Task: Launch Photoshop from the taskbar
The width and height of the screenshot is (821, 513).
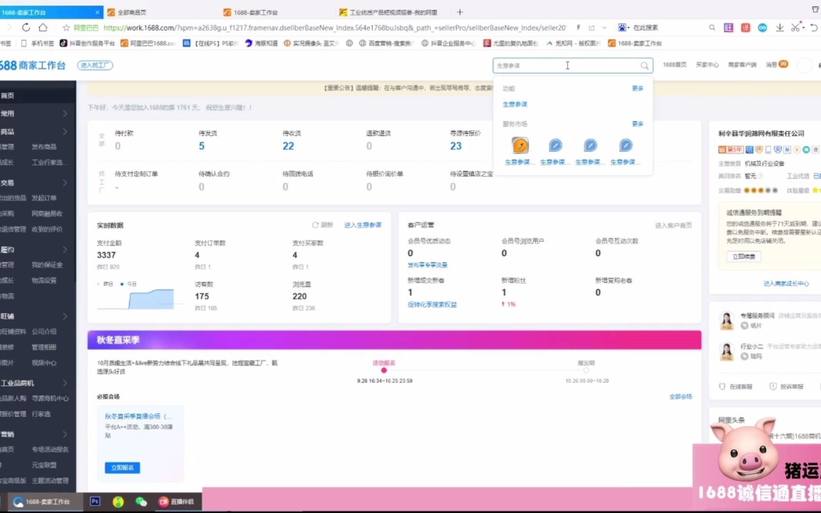Action: click(95, 502)
